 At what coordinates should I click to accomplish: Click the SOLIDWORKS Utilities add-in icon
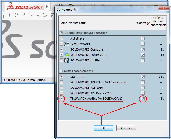67,60
